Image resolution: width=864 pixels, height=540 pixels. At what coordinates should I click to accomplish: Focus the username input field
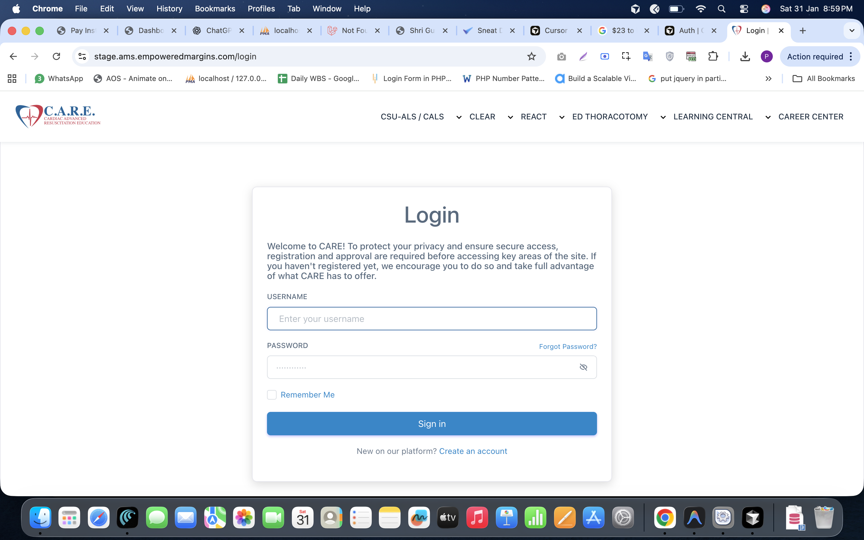pos(432,319)
